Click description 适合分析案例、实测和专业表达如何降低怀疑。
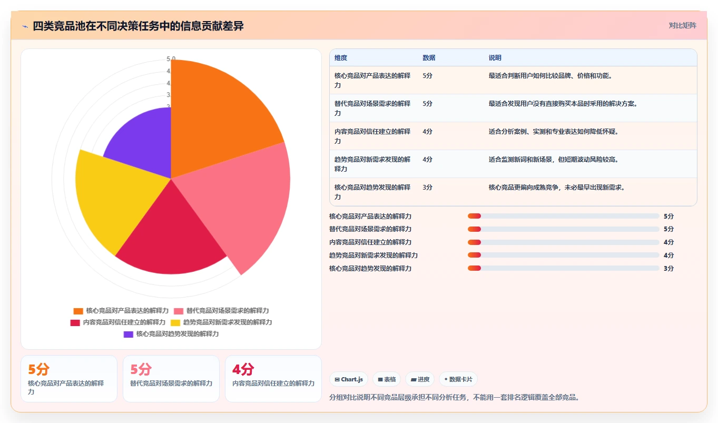718x423 pixels. click(554, 132)
